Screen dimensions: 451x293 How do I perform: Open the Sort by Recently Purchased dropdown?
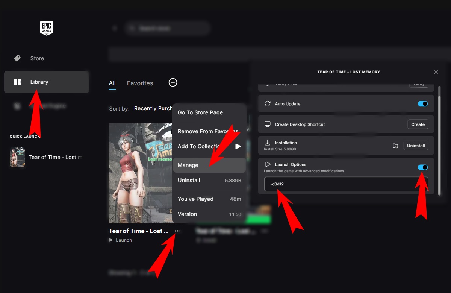tap(153, 108)
